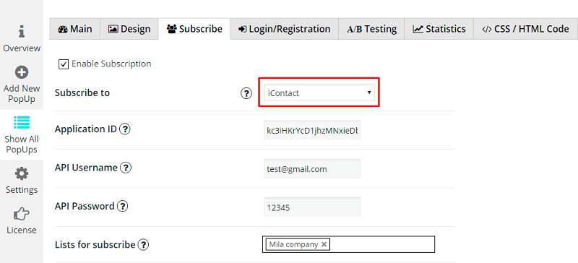Image resolution: width=578 pixels, height=263 pixels.
Task: Open the iContact subscribe-to dropdown
Action: pos(319,93)
